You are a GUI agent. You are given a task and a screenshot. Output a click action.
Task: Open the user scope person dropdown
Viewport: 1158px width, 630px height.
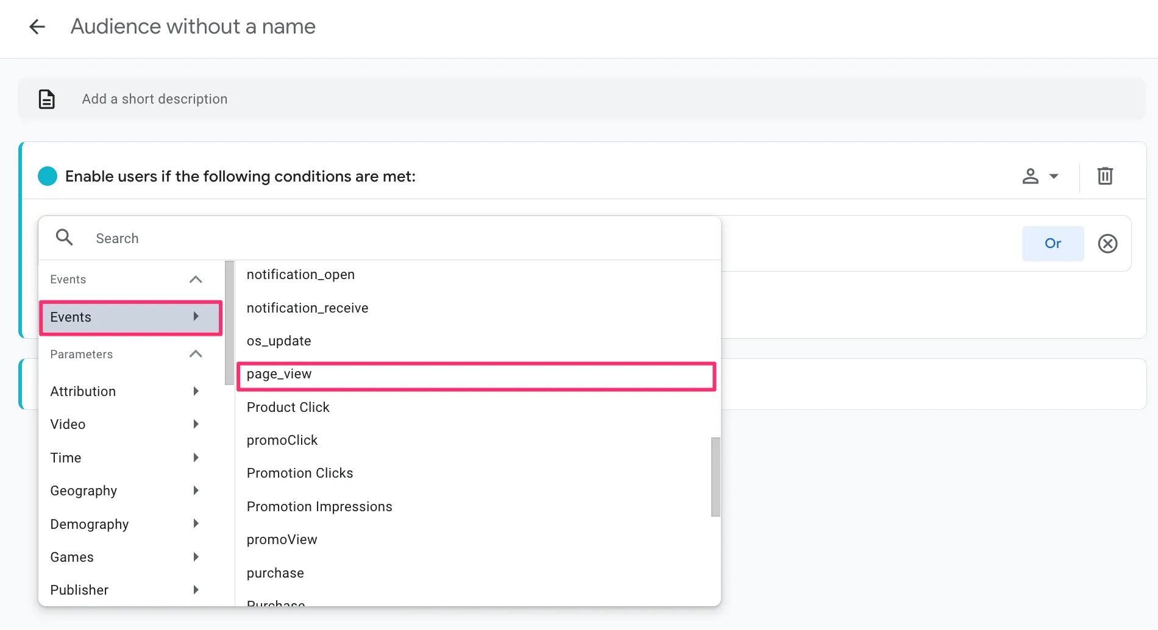point(1040,176)
